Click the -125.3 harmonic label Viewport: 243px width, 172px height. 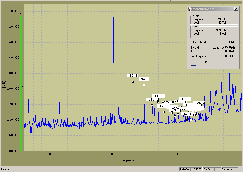tap(199, 103)
